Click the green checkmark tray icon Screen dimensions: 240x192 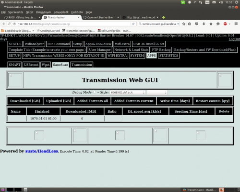183,2
